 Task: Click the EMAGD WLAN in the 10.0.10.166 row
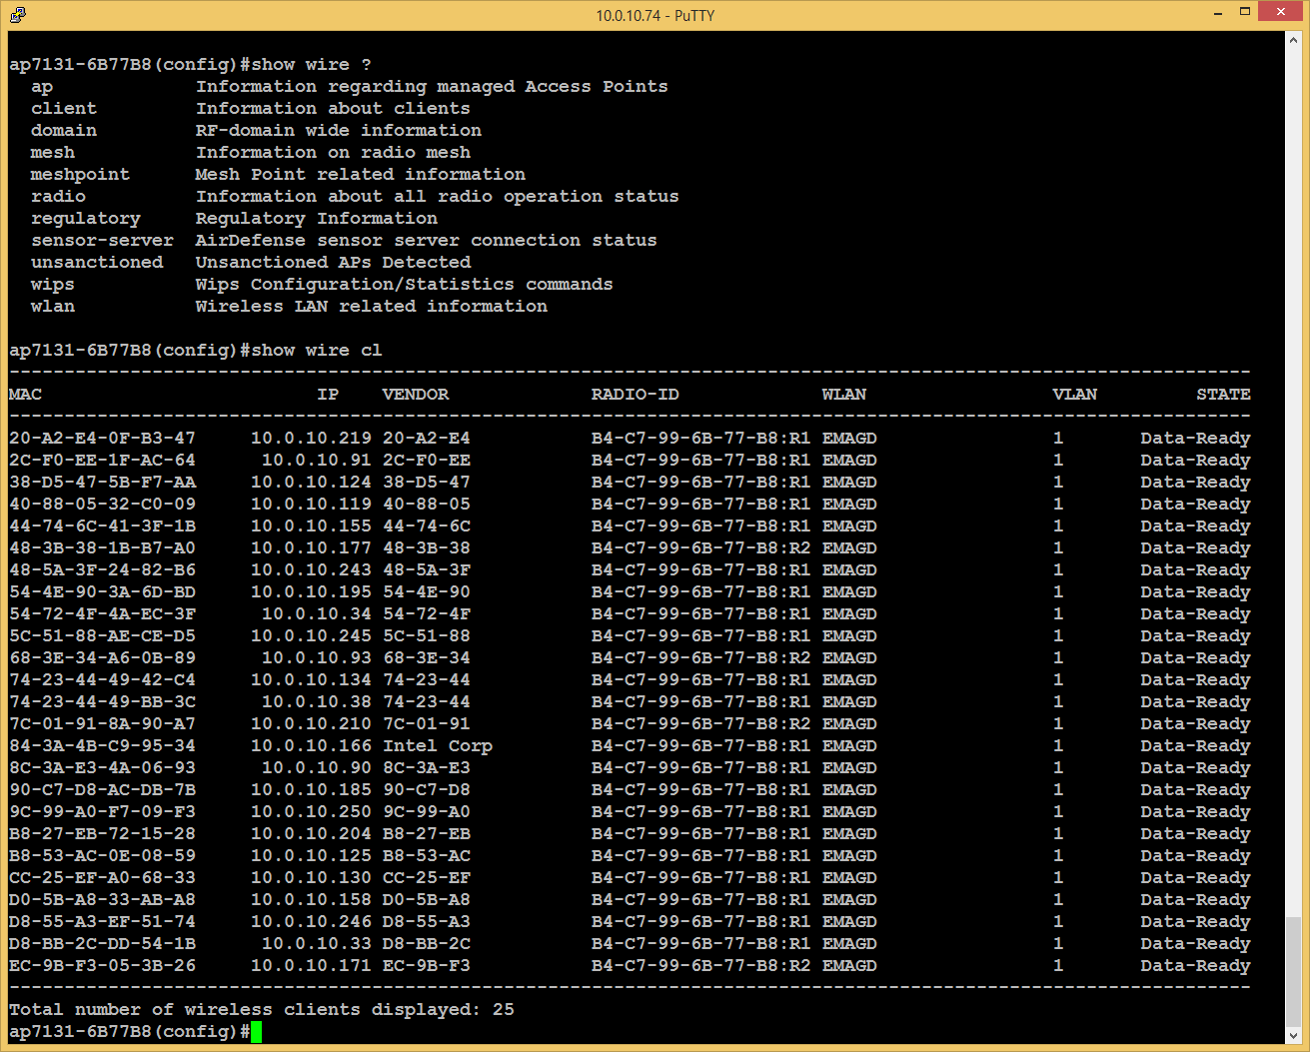tap(849, 746)
